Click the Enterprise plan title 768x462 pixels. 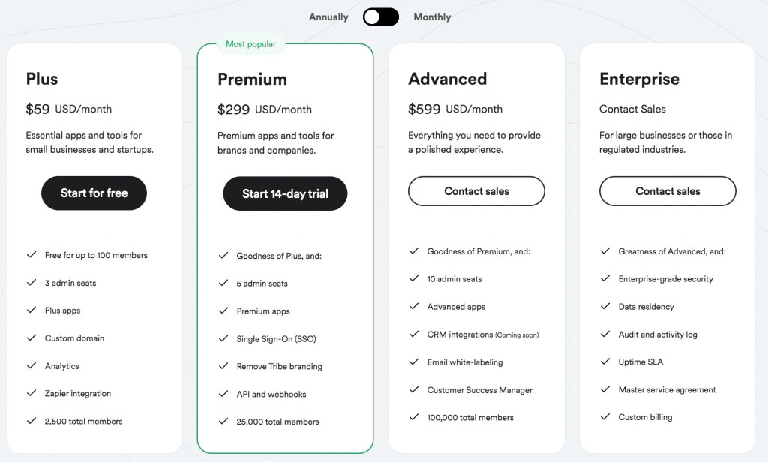pos(639,79)
